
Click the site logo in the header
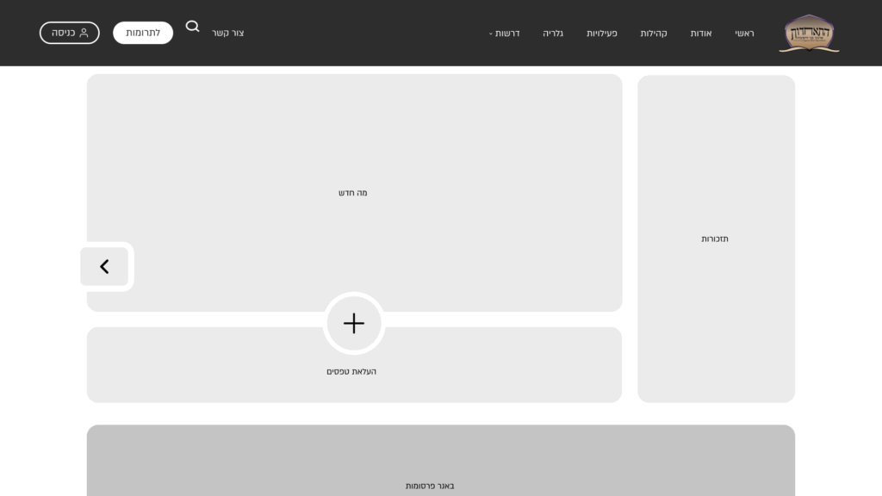coord(809,34)
